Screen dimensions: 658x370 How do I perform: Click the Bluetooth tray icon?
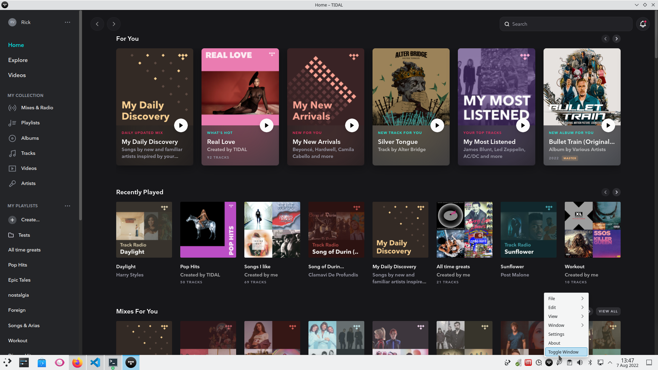(590, 362)
